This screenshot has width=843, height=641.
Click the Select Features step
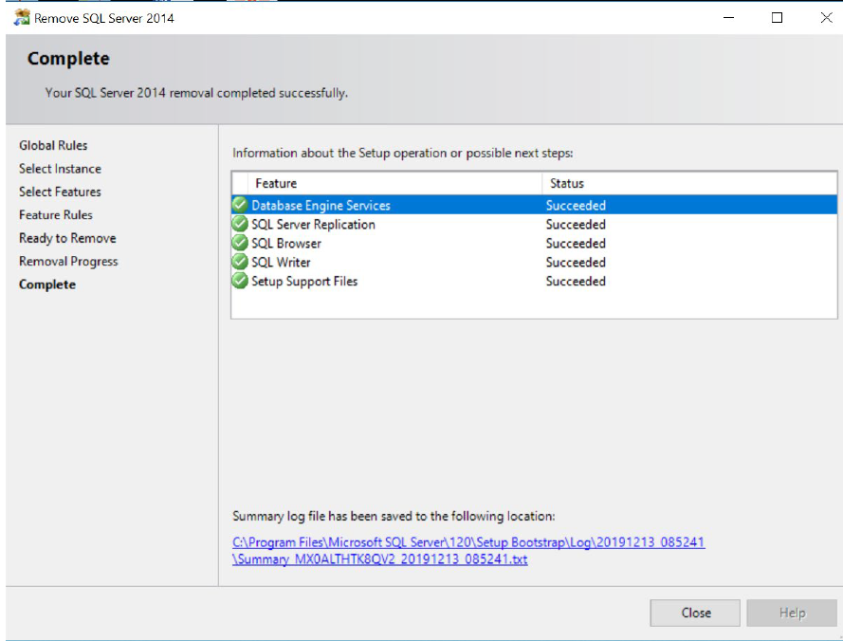tap(61, 192)
